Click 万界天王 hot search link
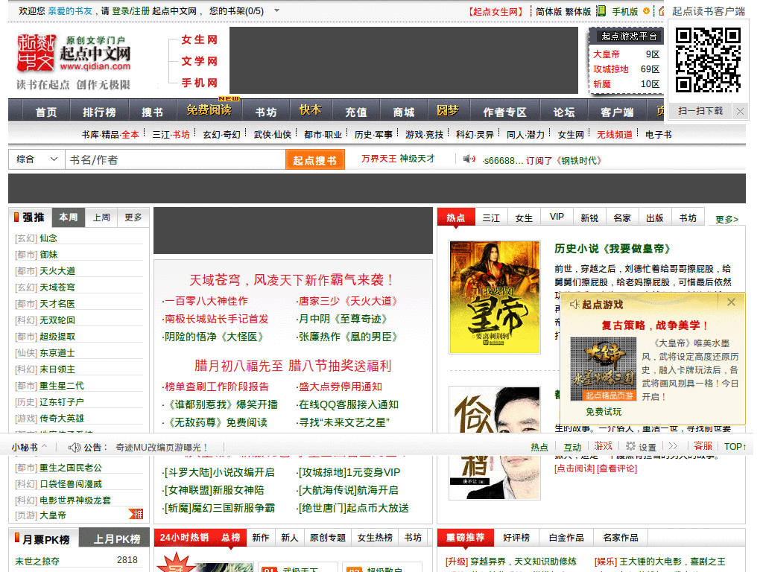Screen dimensions: 763x572 coord(379,159)
